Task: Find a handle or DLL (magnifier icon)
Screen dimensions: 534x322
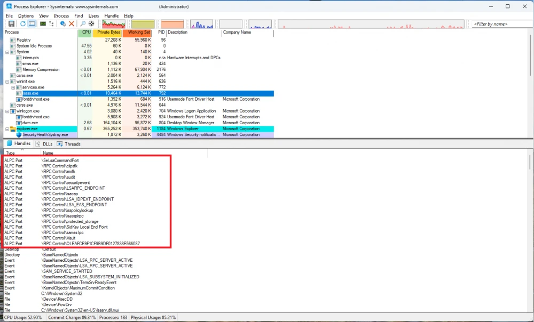Action: tap(83, 23)
